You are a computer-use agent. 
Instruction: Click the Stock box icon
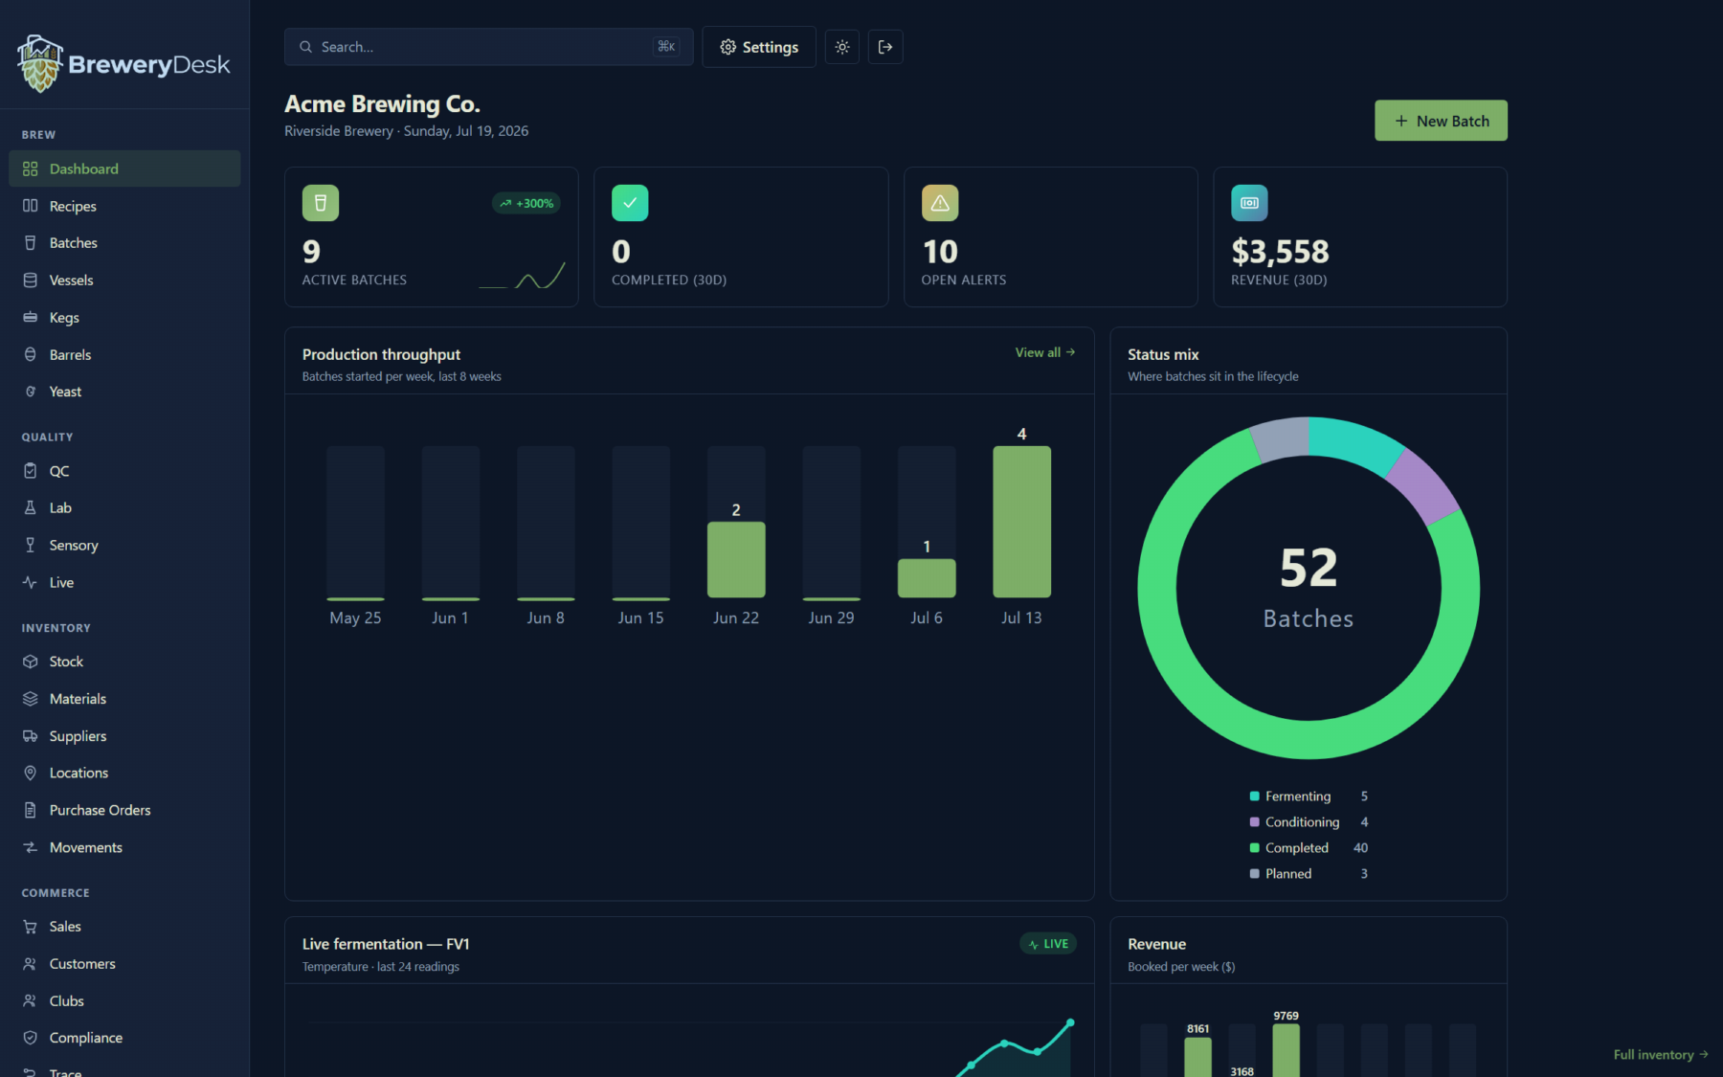(x=31, y=662)
